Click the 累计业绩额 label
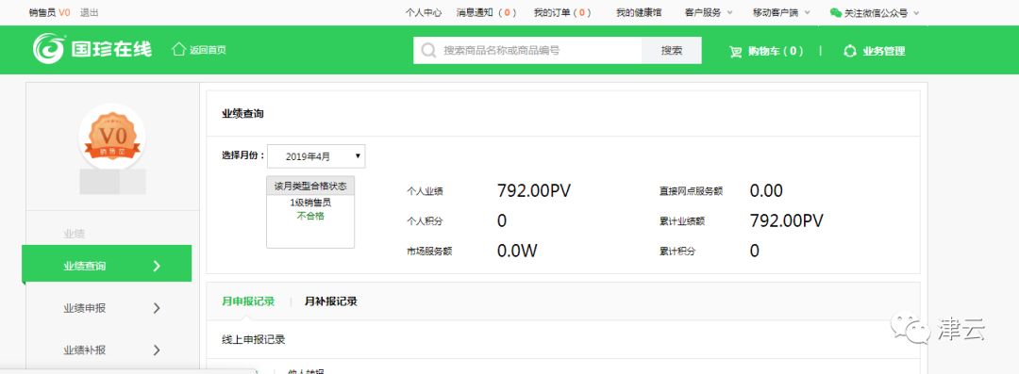The image size is (1019, 374). point(682,221)
